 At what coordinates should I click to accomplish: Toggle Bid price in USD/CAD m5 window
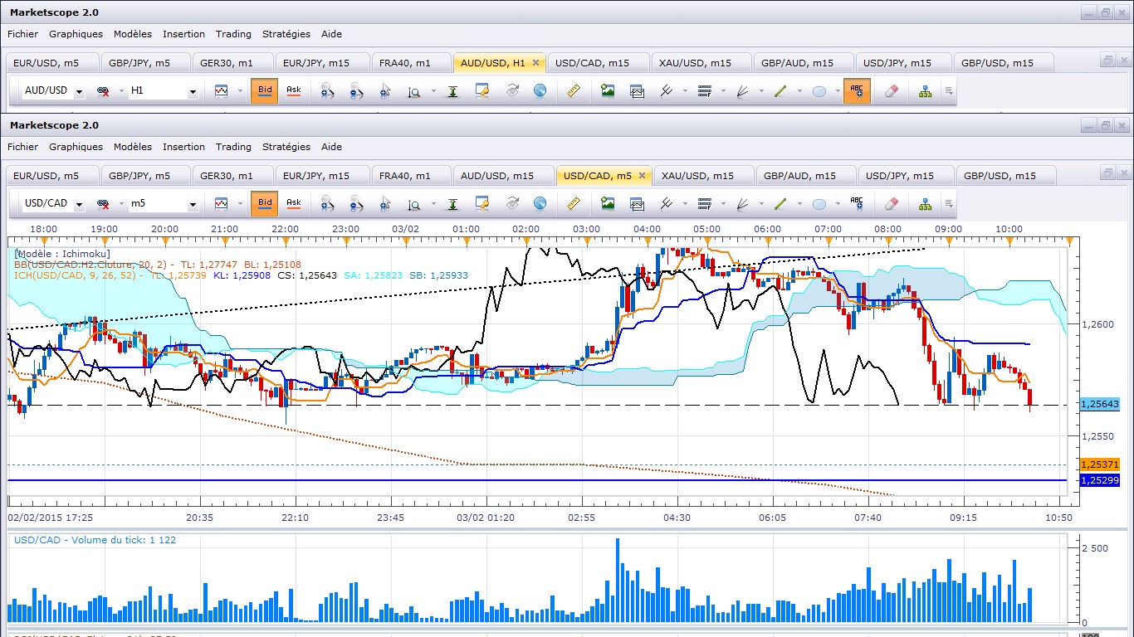click(265, 203)
